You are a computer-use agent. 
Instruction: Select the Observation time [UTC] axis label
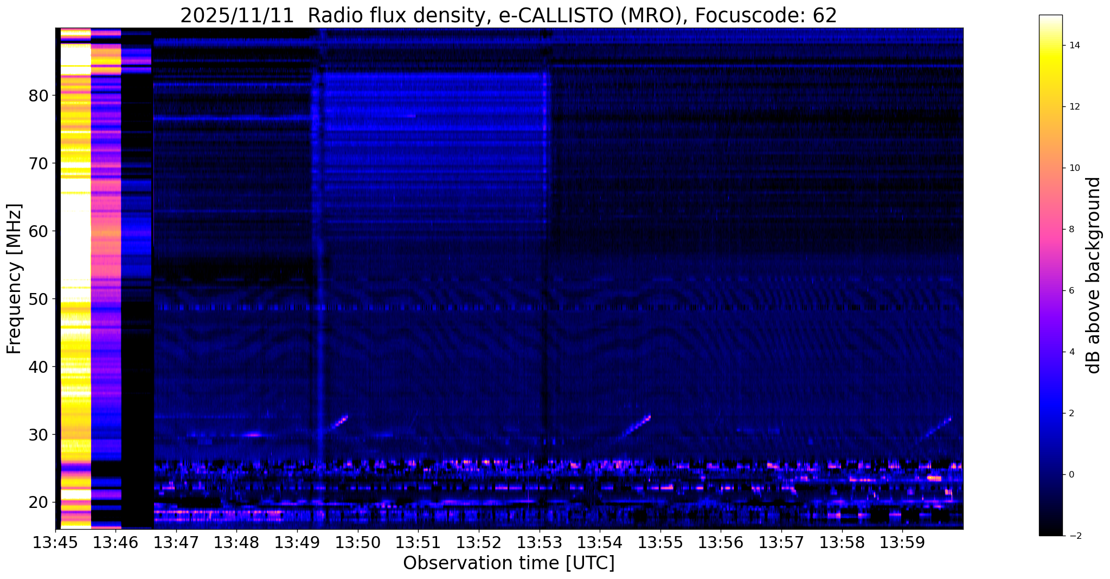[509, 563]
